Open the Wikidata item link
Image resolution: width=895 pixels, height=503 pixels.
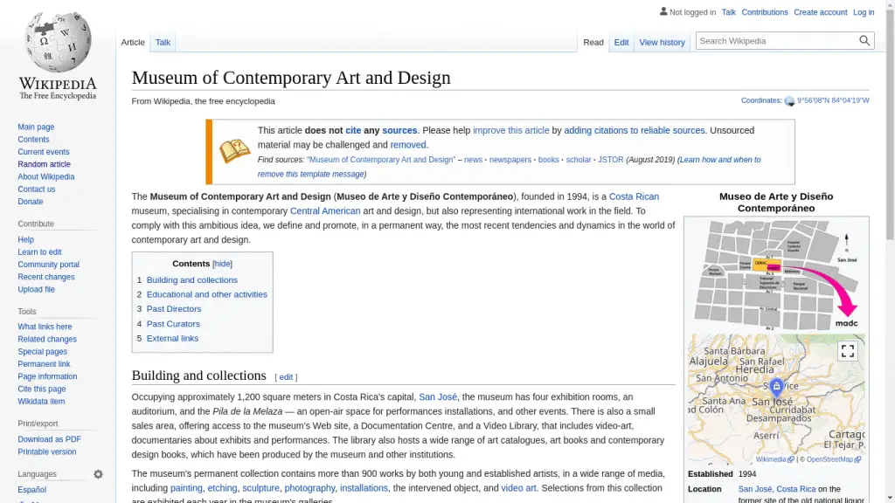[x=41, y=402]
